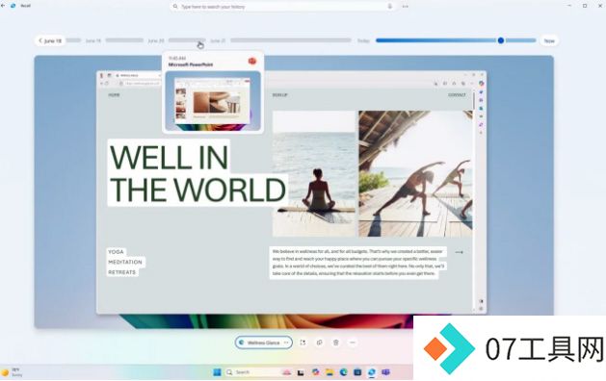Screen dimensions: 606x381
Task: Copy the snapshot using the copy icon
Action: 319,343
